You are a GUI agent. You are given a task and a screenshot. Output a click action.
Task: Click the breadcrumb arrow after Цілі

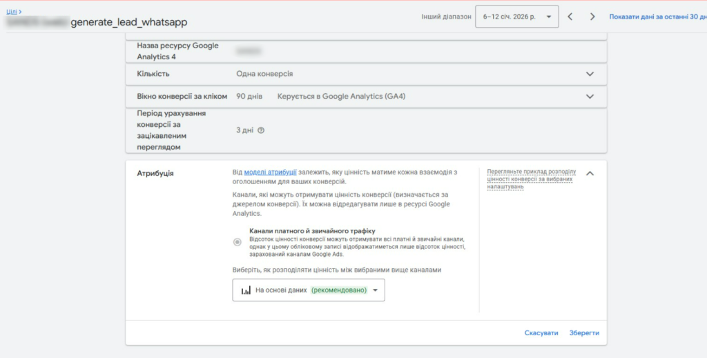click(x=21, y=12)
